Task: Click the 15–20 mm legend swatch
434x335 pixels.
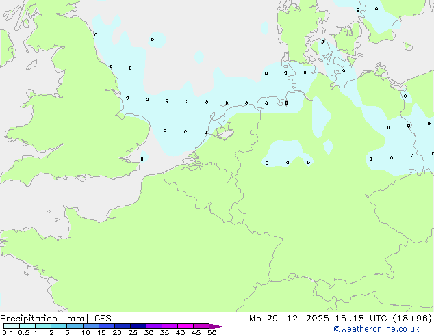Action: coord(106,326)
